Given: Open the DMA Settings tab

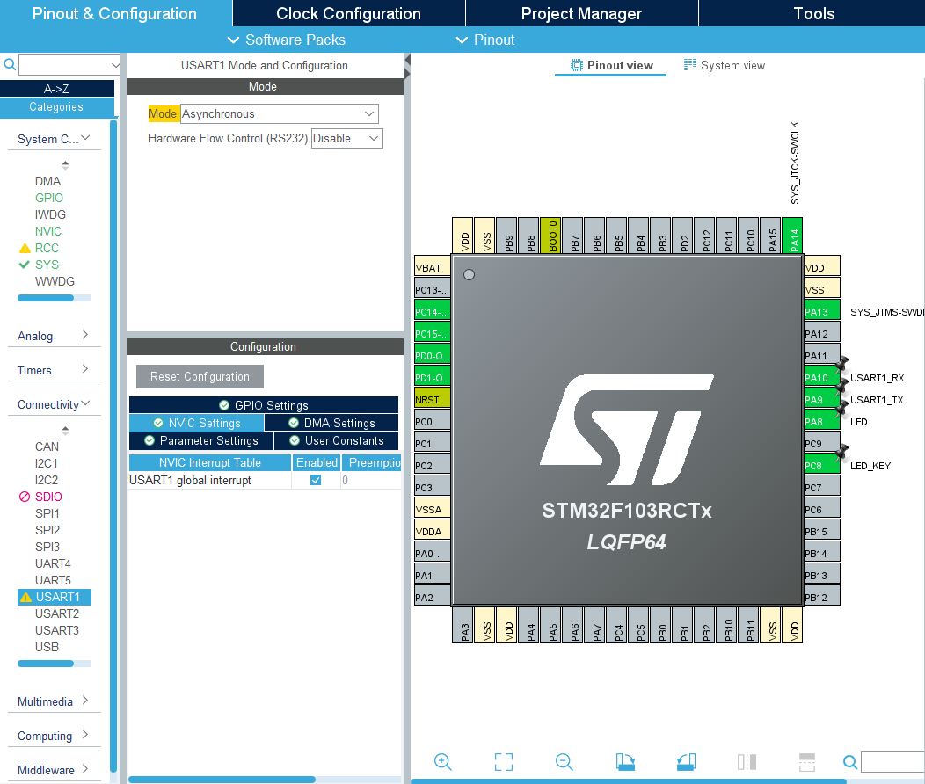Looking at the screenshot, I should pyautogui.click(x=331, y=423).
